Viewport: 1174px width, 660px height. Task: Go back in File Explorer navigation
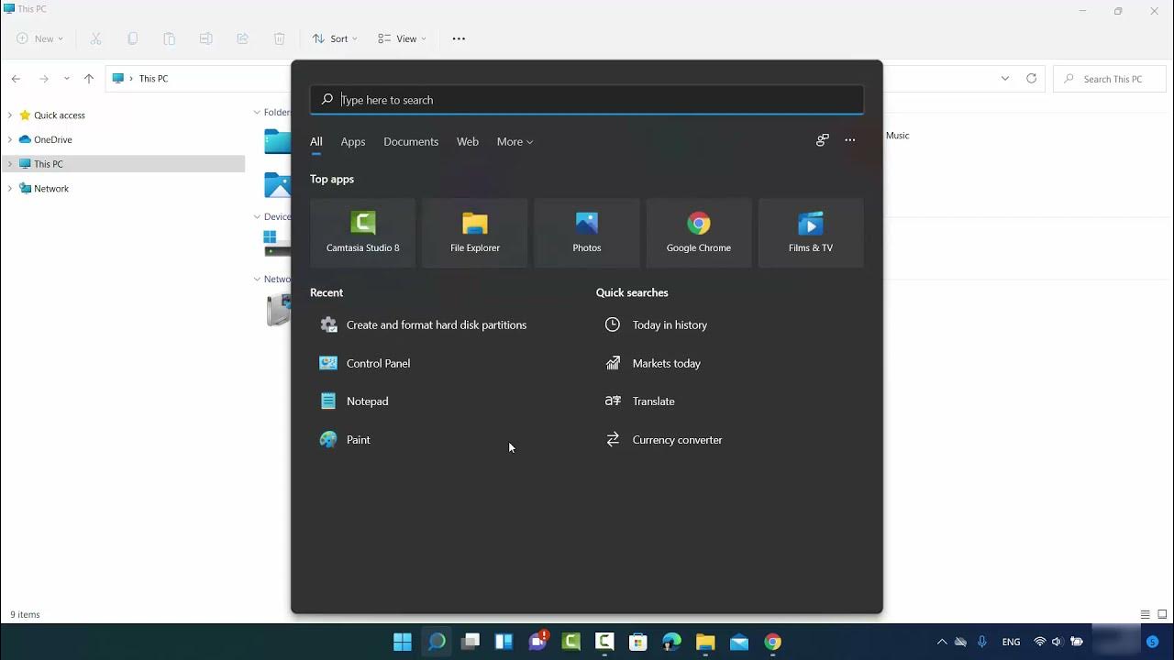point(17,79)
